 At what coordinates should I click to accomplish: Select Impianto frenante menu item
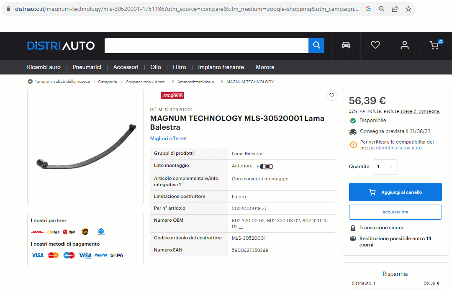click(x=221, y=67)
